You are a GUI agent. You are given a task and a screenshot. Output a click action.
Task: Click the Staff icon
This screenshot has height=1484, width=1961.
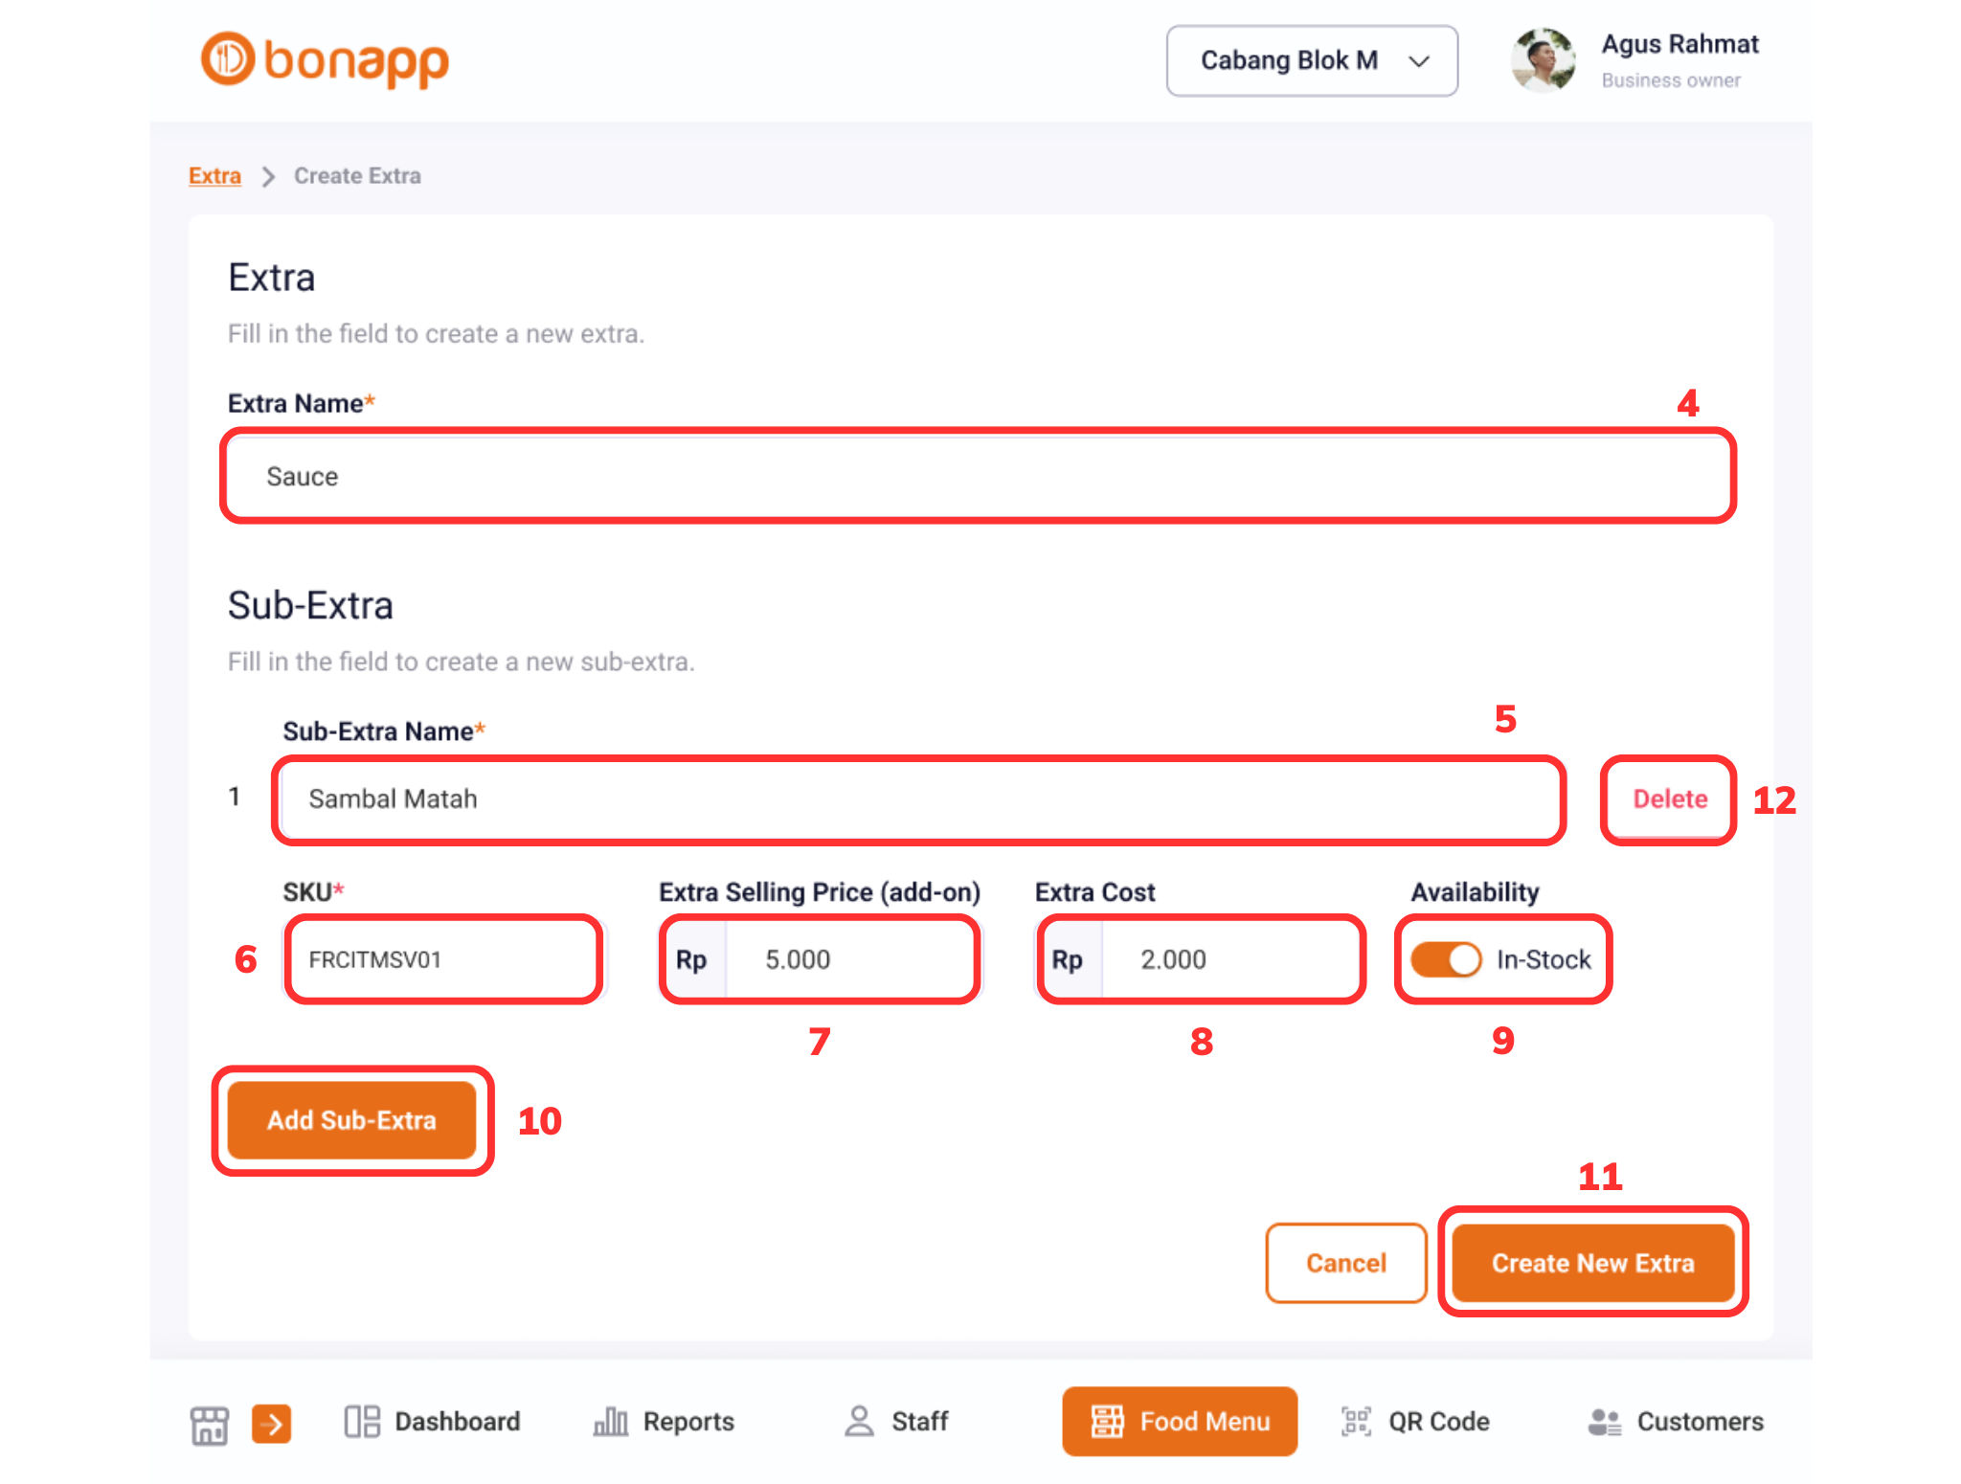(859, 1422)
